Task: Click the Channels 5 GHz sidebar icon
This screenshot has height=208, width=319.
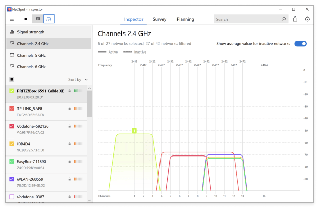Action: click(12, 55)
